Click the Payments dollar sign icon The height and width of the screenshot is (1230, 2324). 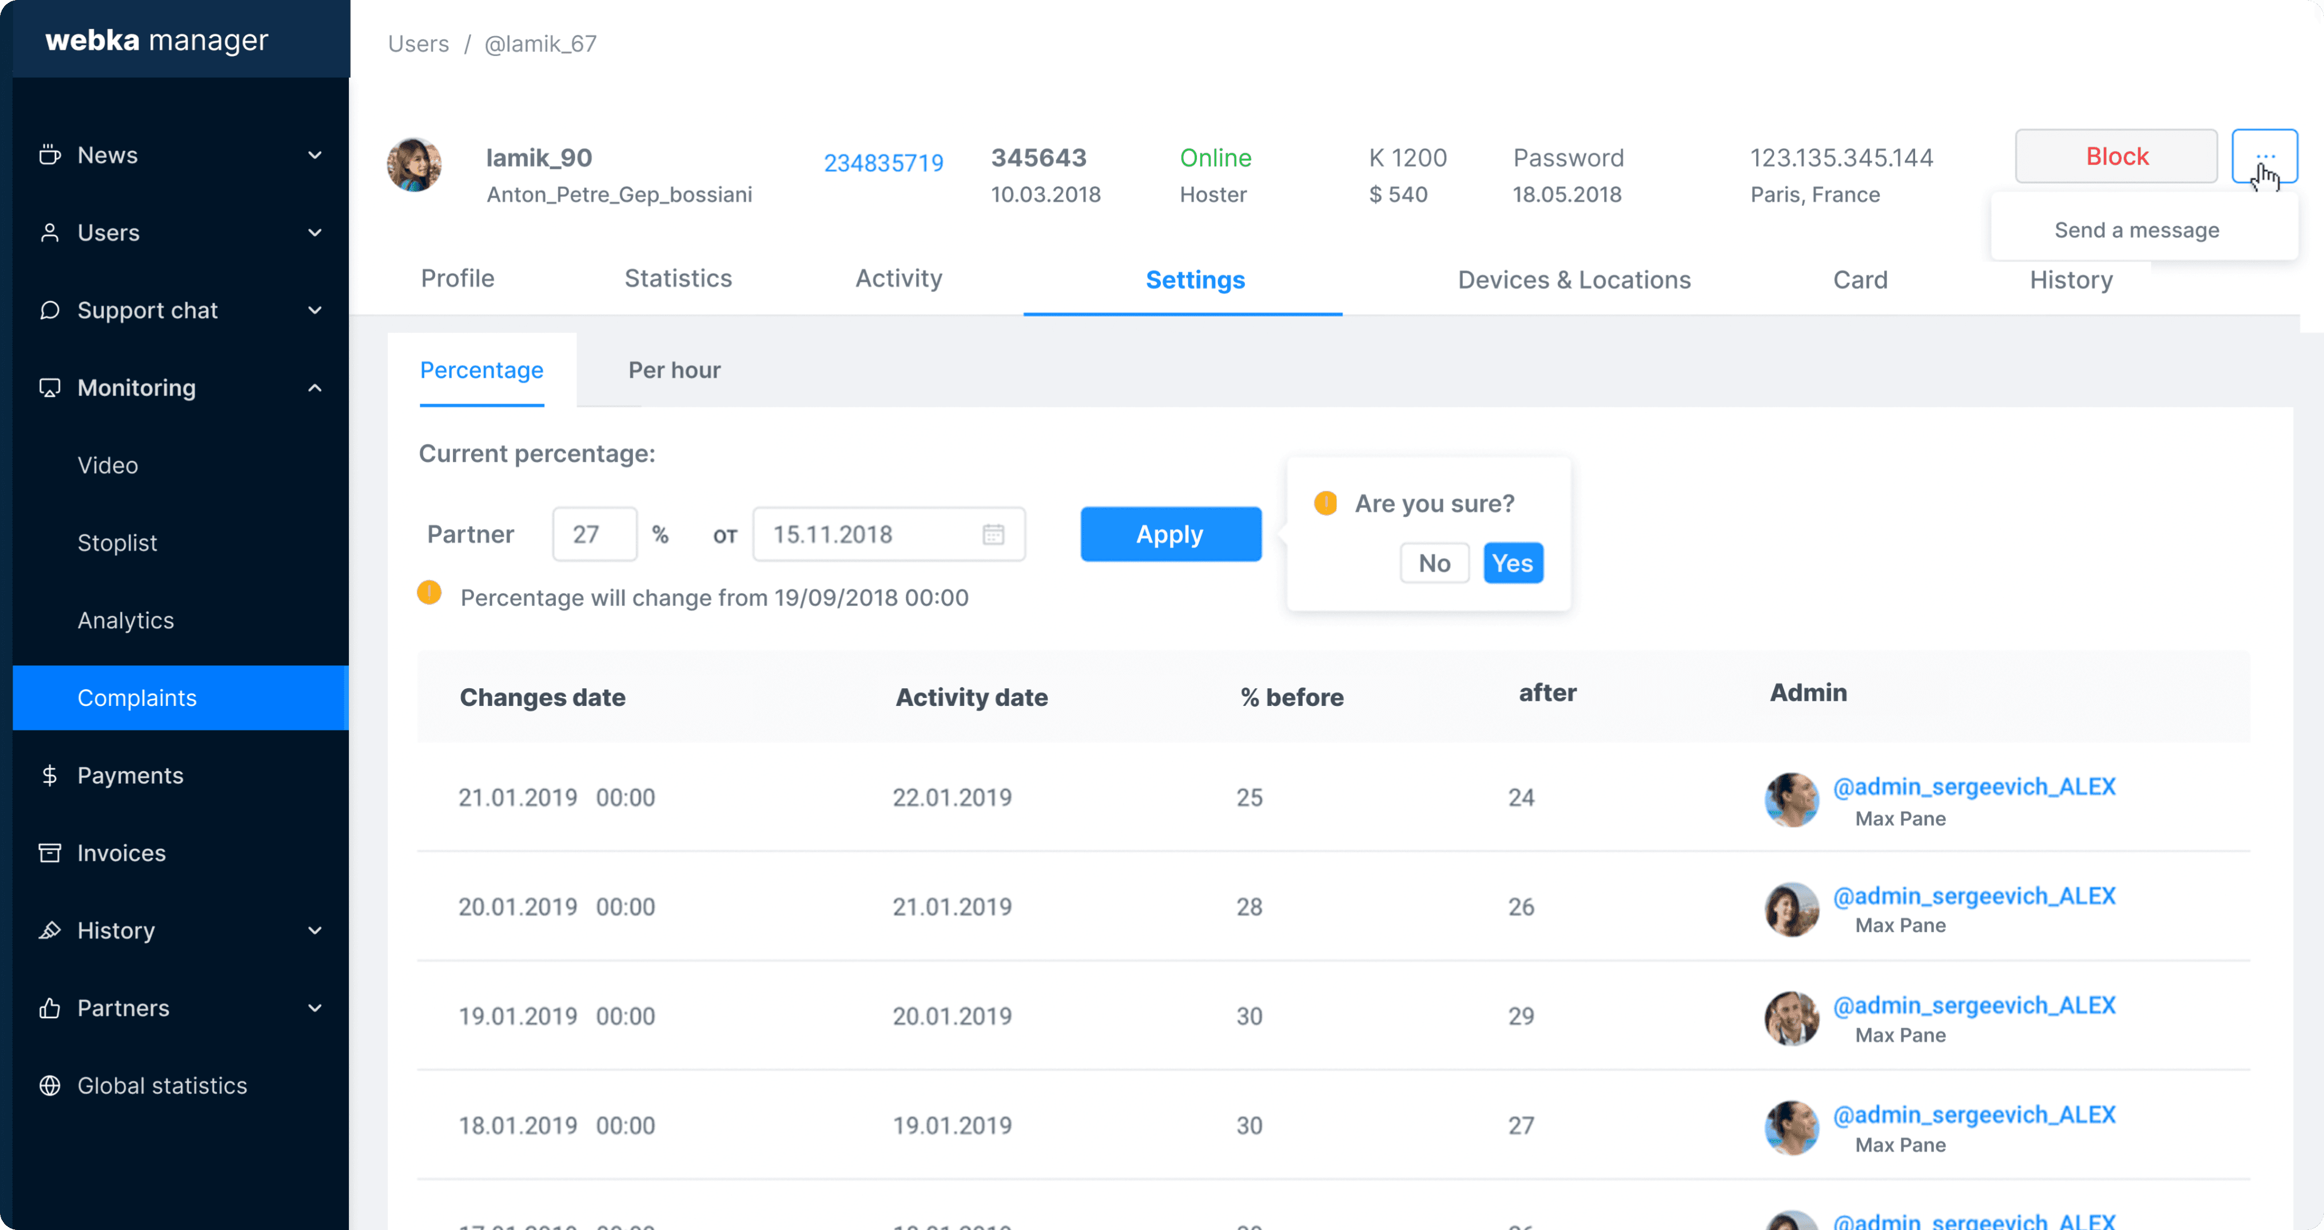point(50,776)
